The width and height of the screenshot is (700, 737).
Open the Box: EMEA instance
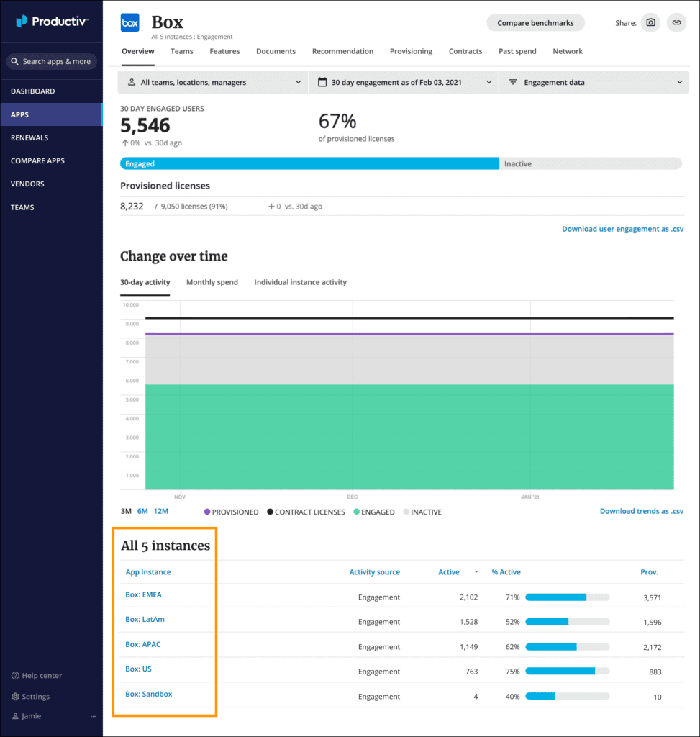click(143, 594)
